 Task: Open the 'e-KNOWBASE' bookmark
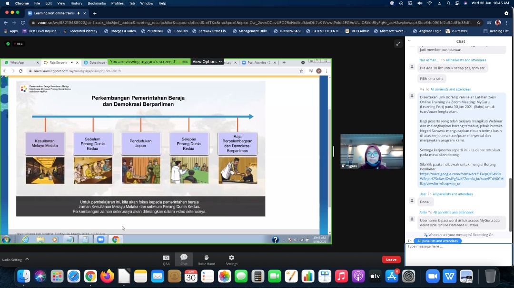287,31
